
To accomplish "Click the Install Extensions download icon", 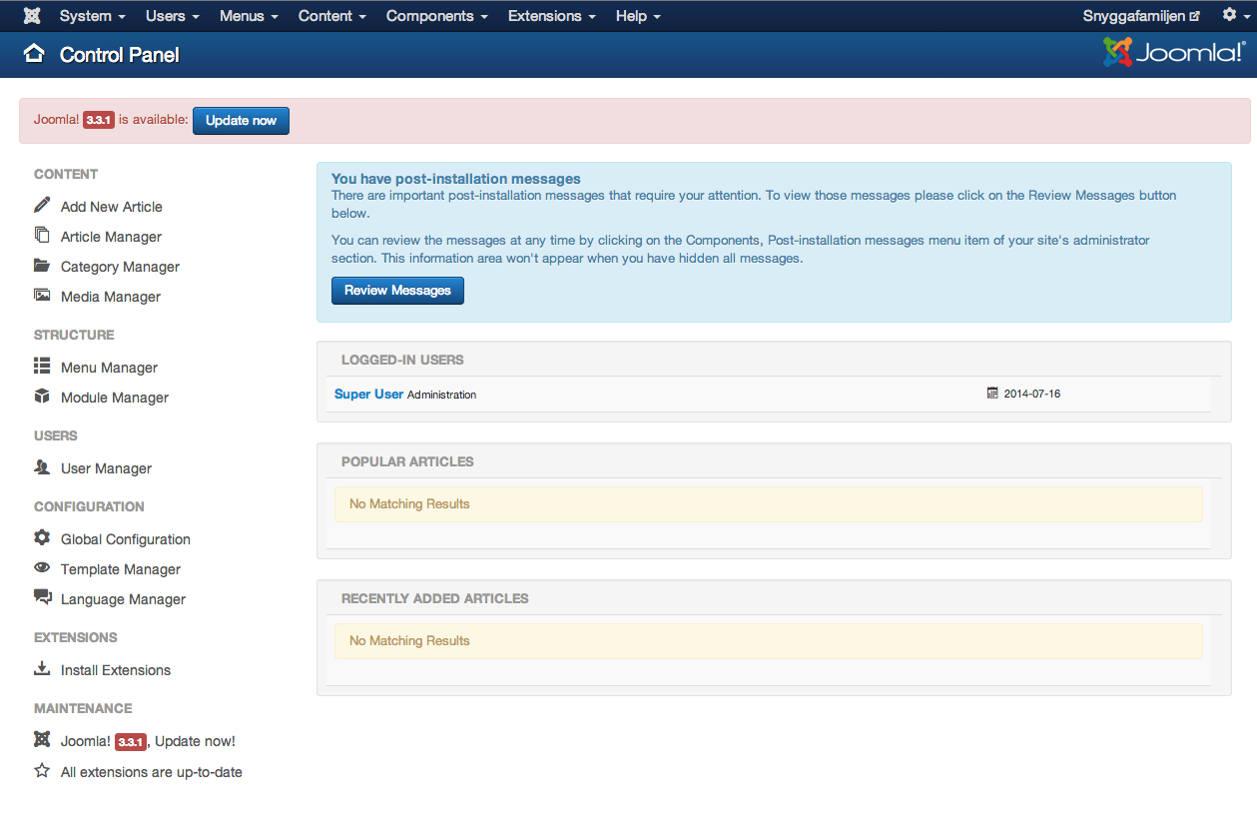I will (x=42, y=668).
